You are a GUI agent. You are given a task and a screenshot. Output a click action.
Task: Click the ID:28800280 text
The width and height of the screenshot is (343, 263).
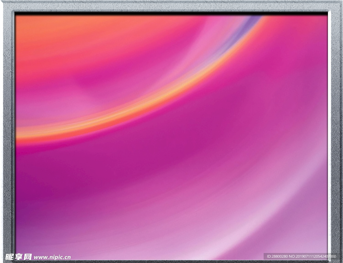[277, 256]
